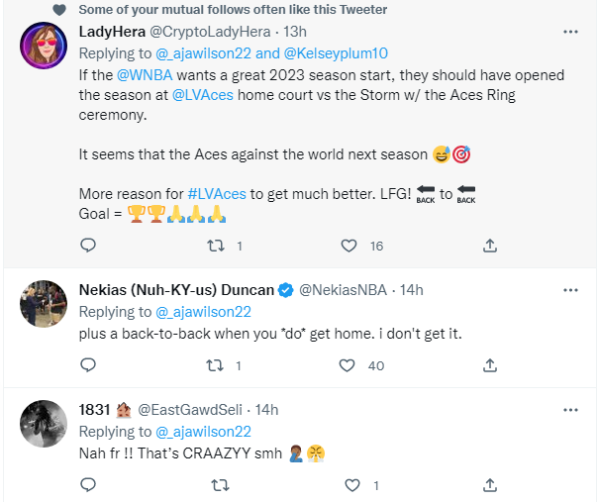Image resolution: width=598 pixels, height=502 pixels.
Task: Like Nekias Duncan's tweet
Action: [349, 365]
